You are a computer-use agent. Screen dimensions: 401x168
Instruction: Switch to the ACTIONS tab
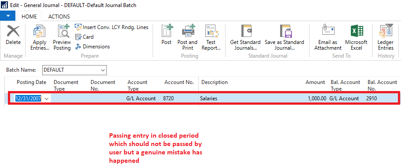pyautogui.click(x=59, y=16)
